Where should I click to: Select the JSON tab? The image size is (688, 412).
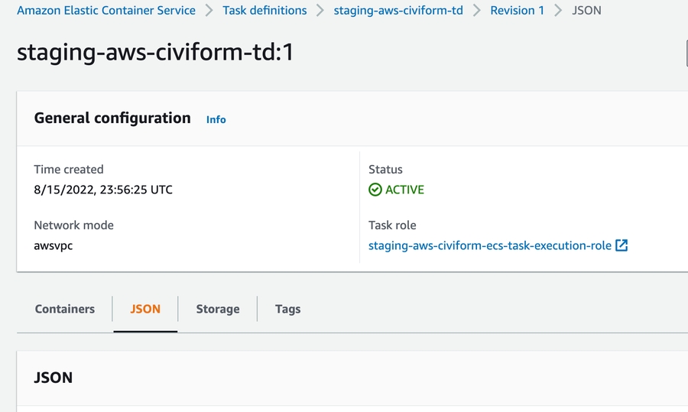(145, 309)
